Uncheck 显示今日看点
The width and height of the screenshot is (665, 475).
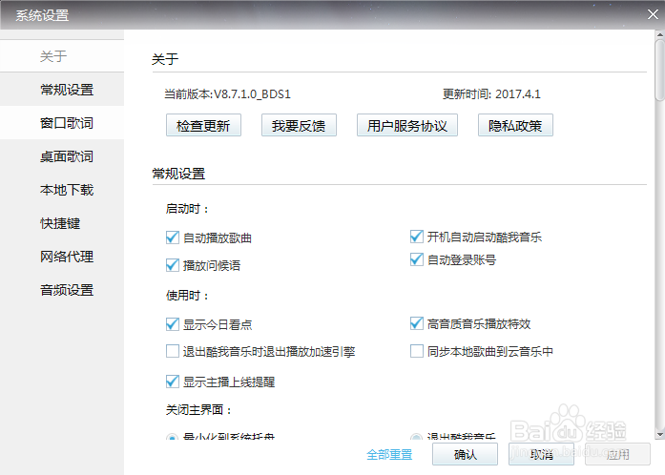(x=172, y=324)
